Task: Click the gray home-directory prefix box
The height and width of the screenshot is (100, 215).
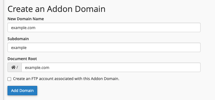Action: [x=14, y=67]
